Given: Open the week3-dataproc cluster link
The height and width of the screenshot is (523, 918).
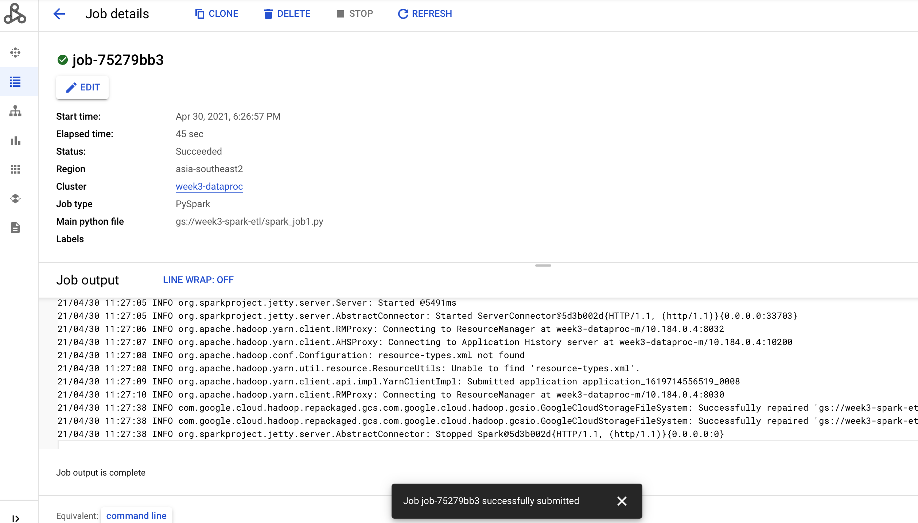Looking at the screenshot, I should point(209,186).
